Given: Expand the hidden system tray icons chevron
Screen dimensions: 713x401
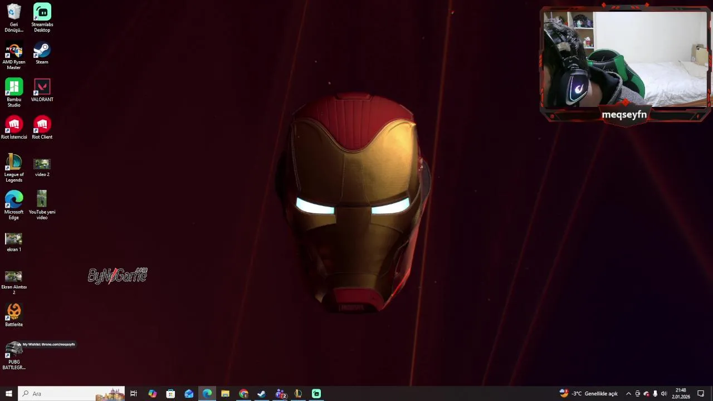Looking at the screenshot, I should (628, 394).
